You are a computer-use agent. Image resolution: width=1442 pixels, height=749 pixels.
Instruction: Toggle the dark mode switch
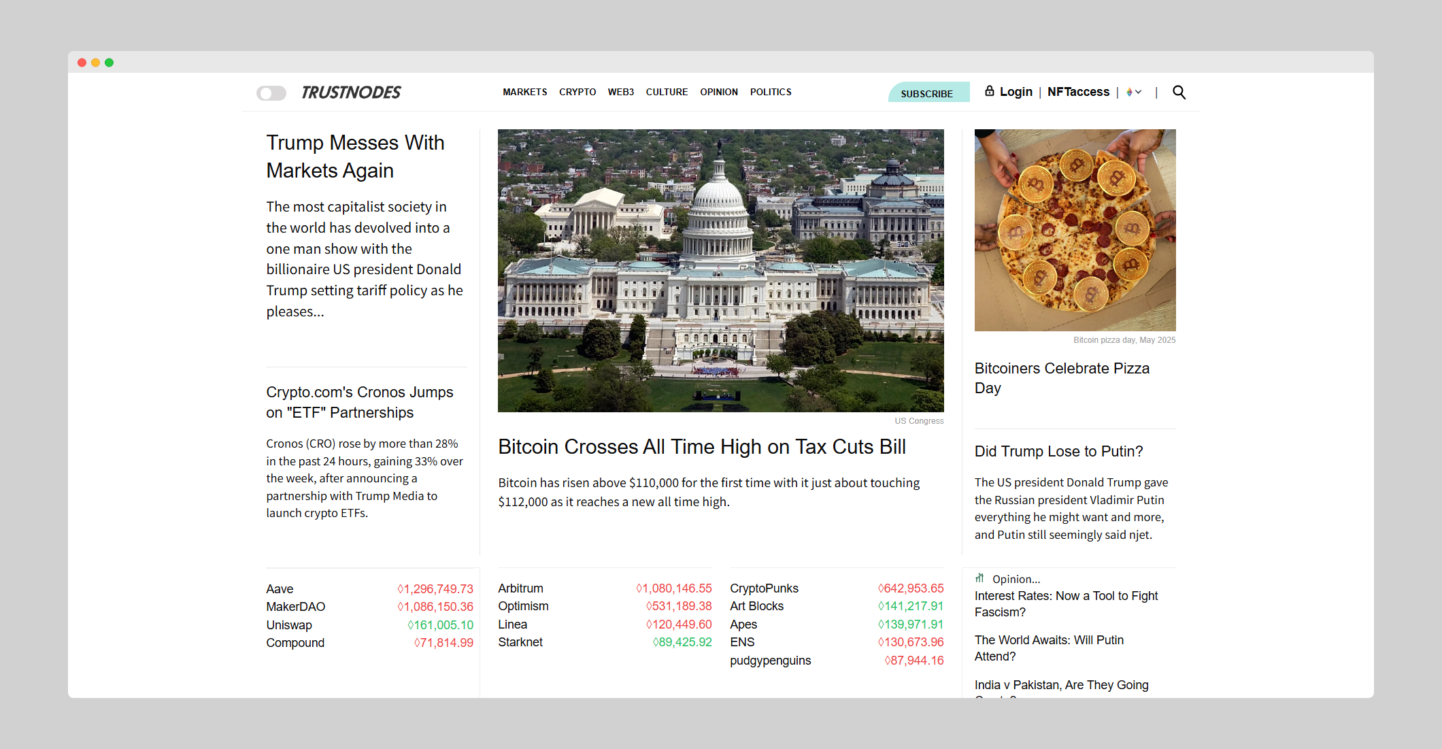click(x=271, y=93)
